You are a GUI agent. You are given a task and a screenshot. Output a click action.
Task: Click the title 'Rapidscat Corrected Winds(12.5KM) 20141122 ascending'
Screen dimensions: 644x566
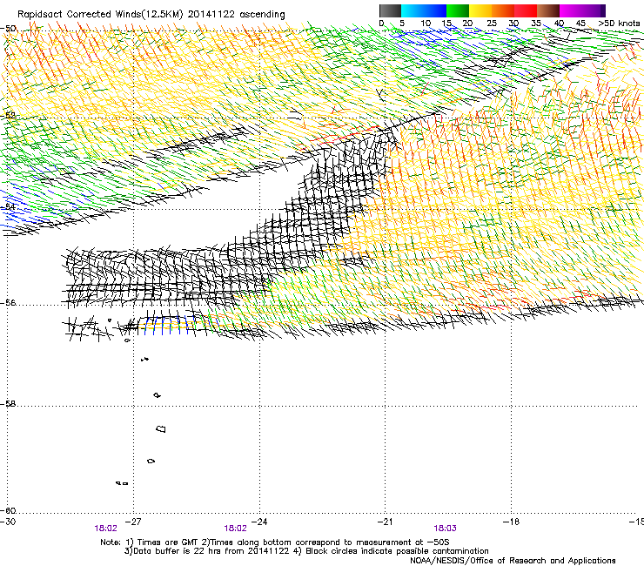pyautogui.click(x=151, y=15)
